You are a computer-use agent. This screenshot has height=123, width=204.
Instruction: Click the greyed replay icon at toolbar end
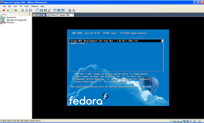click(x=74, y=10)
